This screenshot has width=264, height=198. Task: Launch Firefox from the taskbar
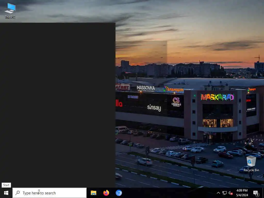click(x=106, y=193)
